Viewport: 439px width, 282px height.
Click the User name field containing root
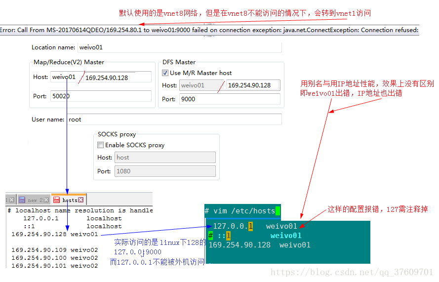(x=174, y=120)
